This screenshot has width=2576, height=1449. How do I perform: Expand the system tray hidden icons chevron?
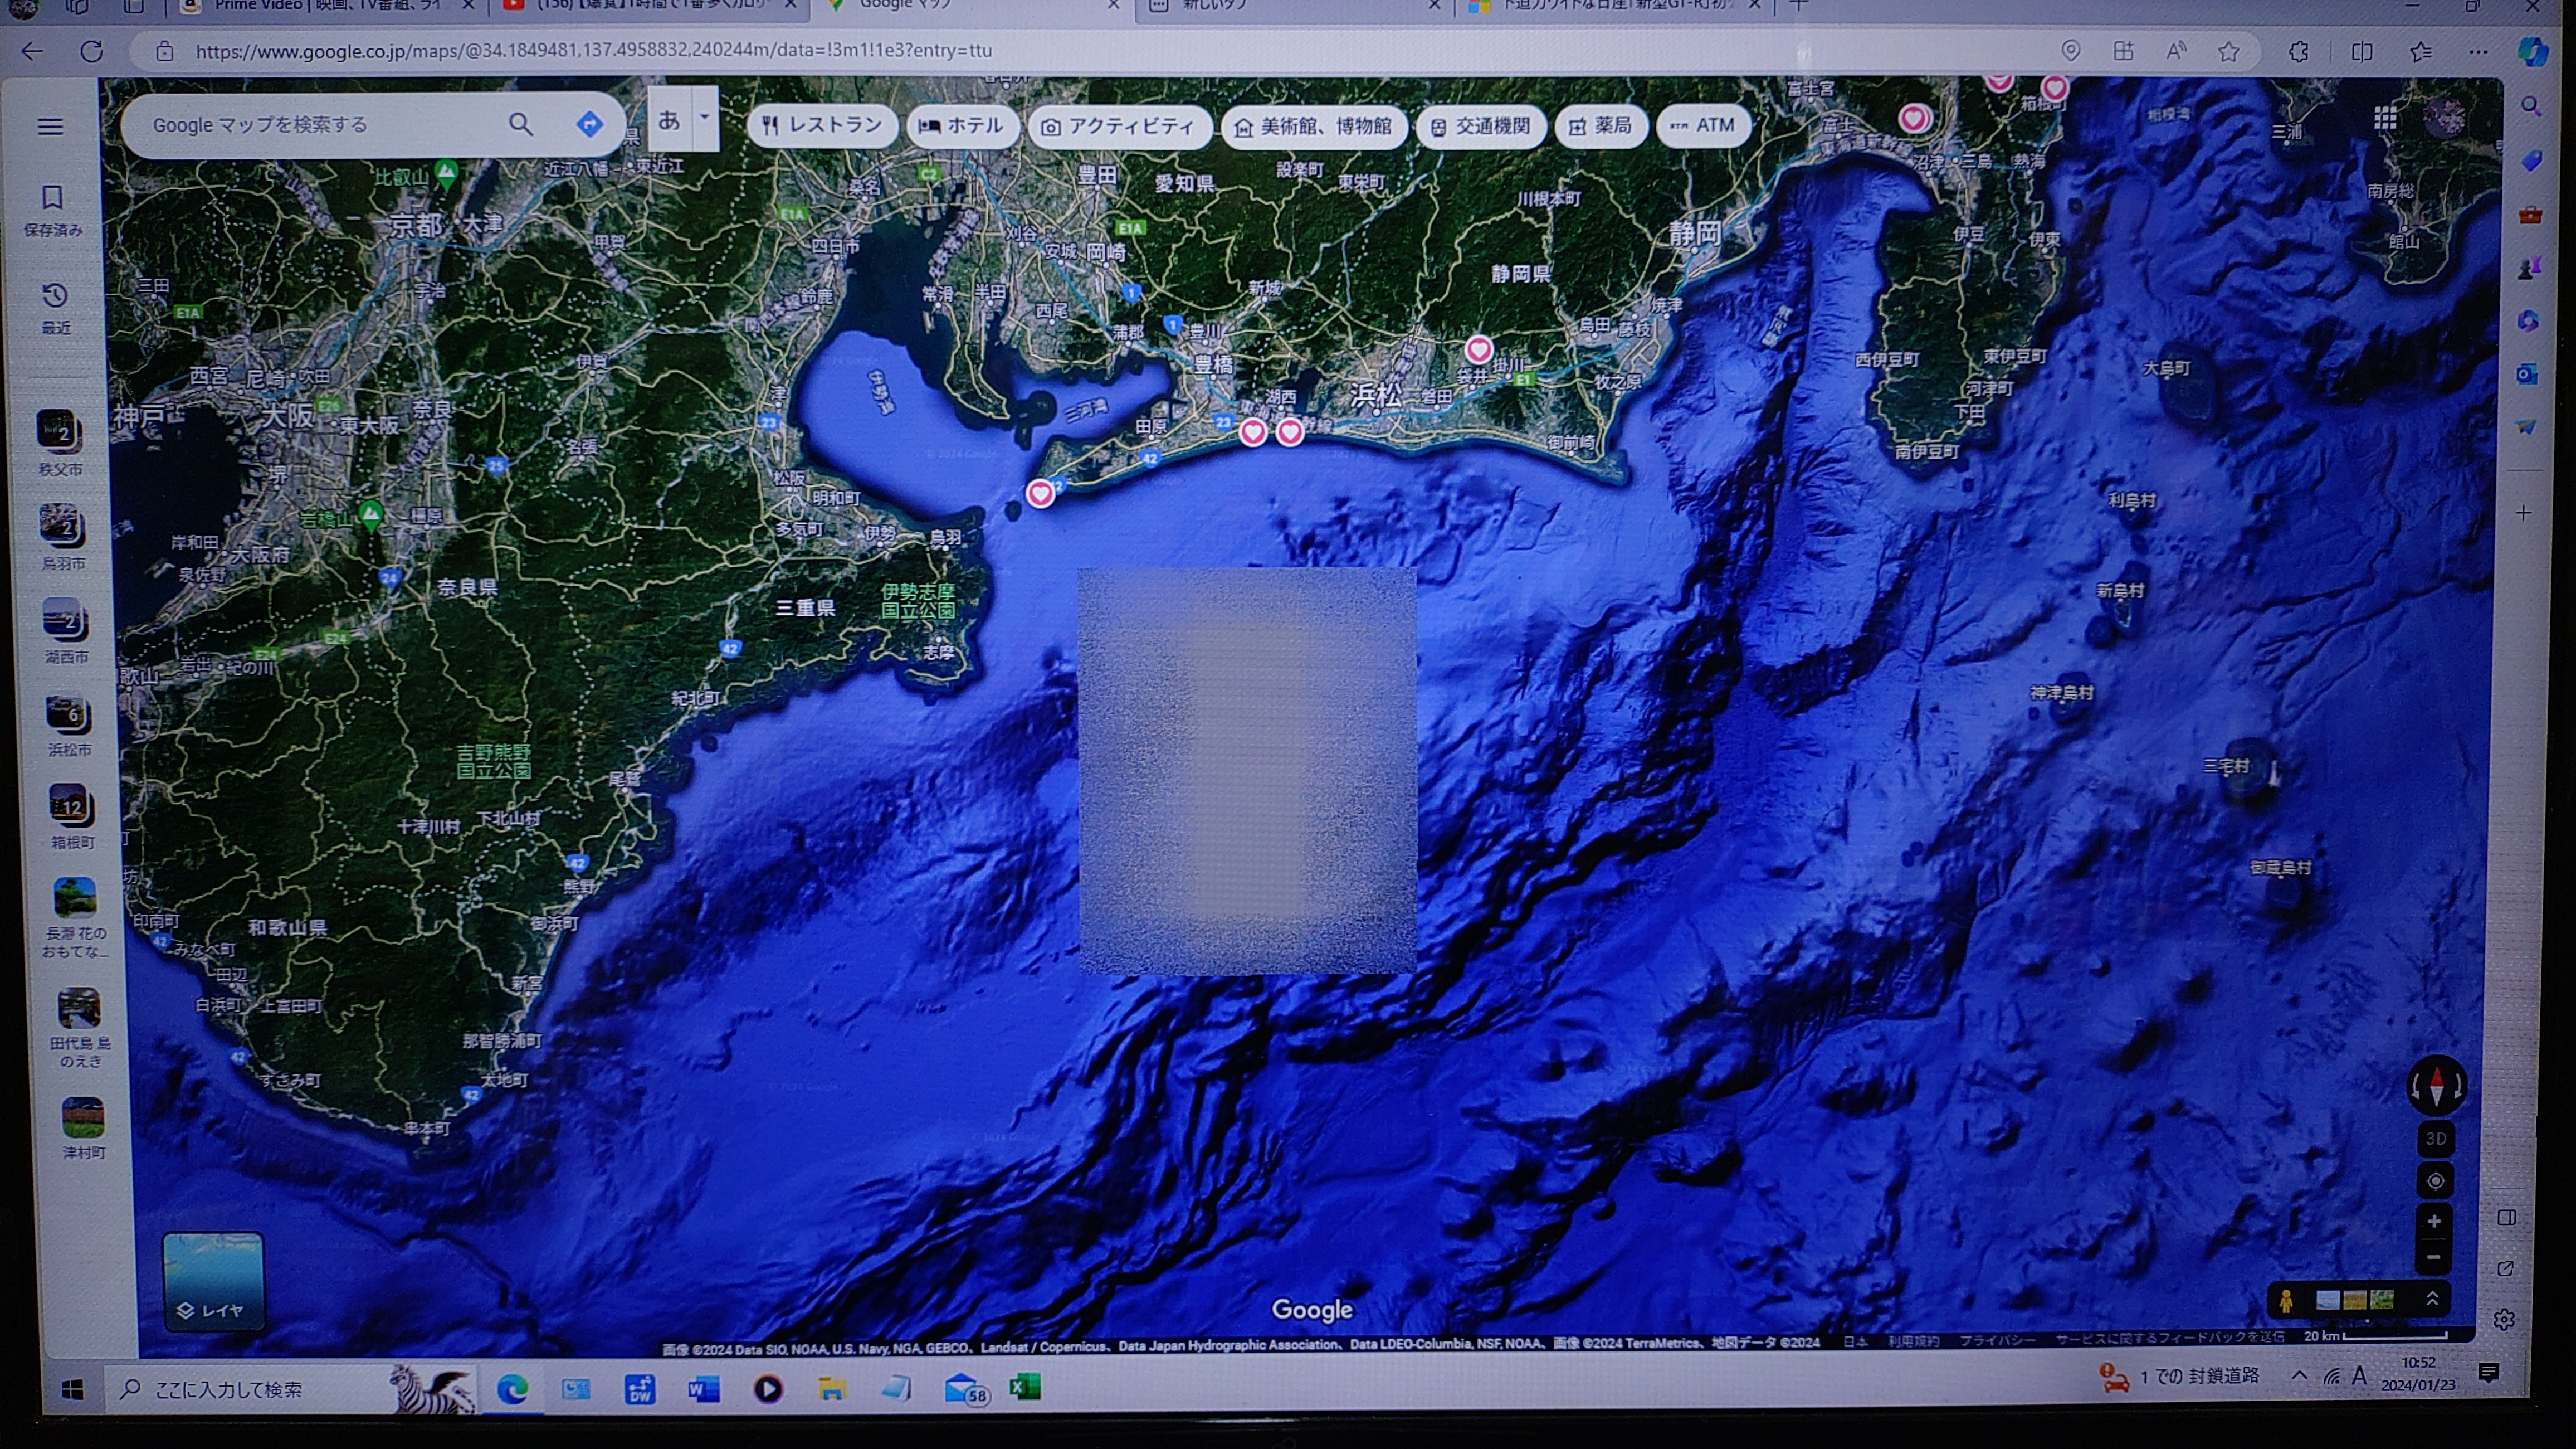(2299, 1376)
